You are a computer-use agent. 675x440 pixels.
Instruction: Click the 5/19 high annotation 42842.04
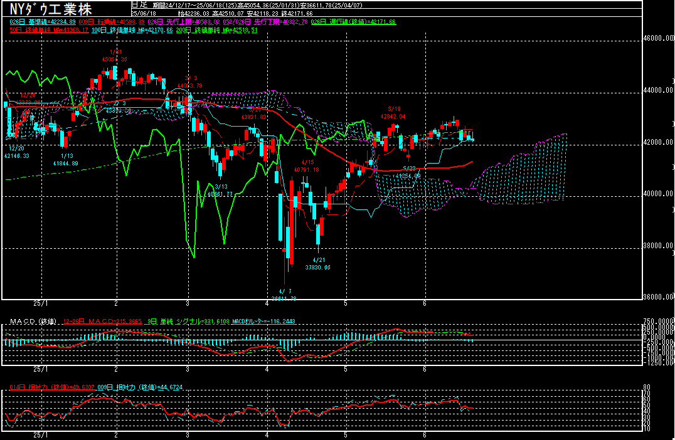[x=393, y=113]
